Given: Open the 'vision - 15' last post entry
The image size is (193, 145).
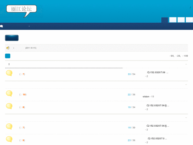Looking at the screenshot, I should pos(148,97).
